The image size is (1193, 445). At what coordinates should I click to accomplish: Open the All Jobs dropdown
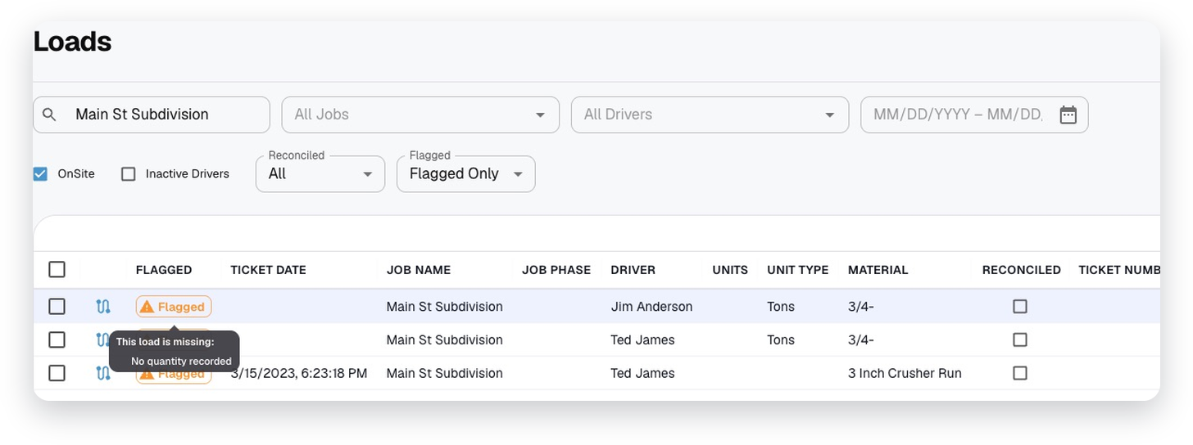click(x=420, y=115)
